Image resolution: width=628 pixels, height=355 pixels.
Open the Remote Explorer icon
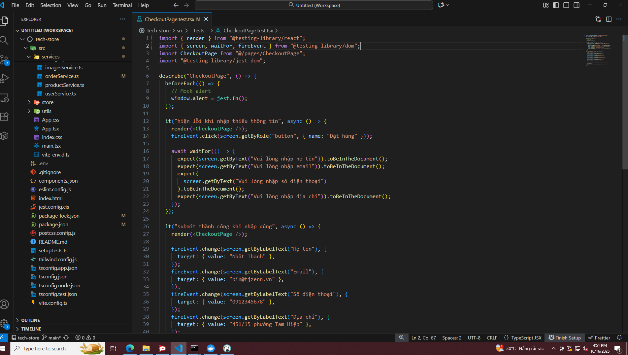[5, 98]
